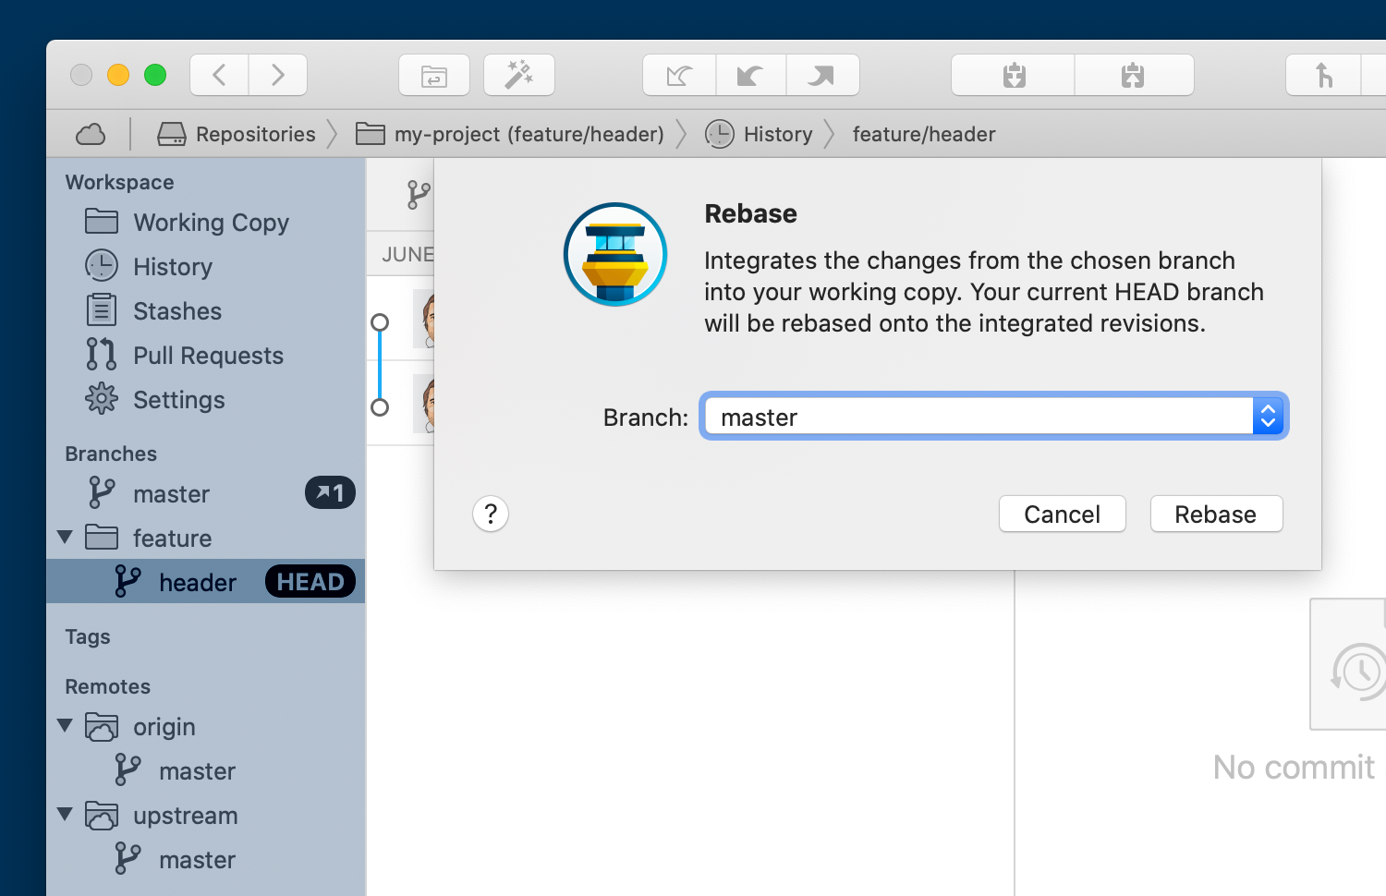This screenshot has width=1386, height=896.
Task: Click the Rebase button
Action: [1215, 514]
